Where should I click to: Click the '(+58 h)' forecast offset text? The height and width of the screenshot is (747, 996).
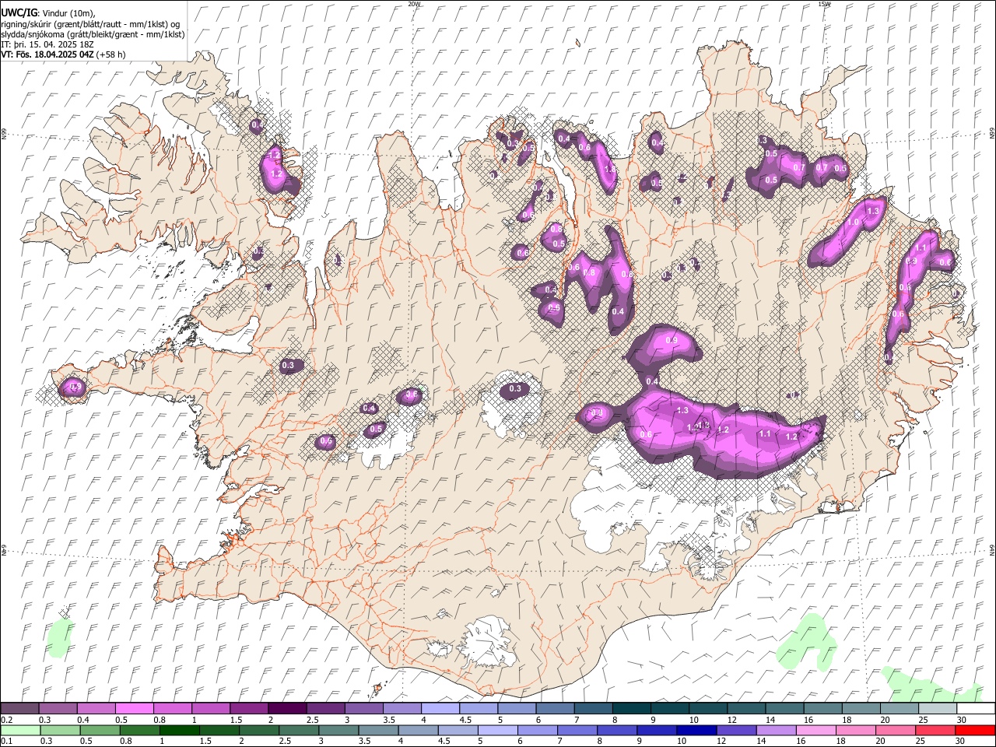pyautogui.click(x=111, y=54)
